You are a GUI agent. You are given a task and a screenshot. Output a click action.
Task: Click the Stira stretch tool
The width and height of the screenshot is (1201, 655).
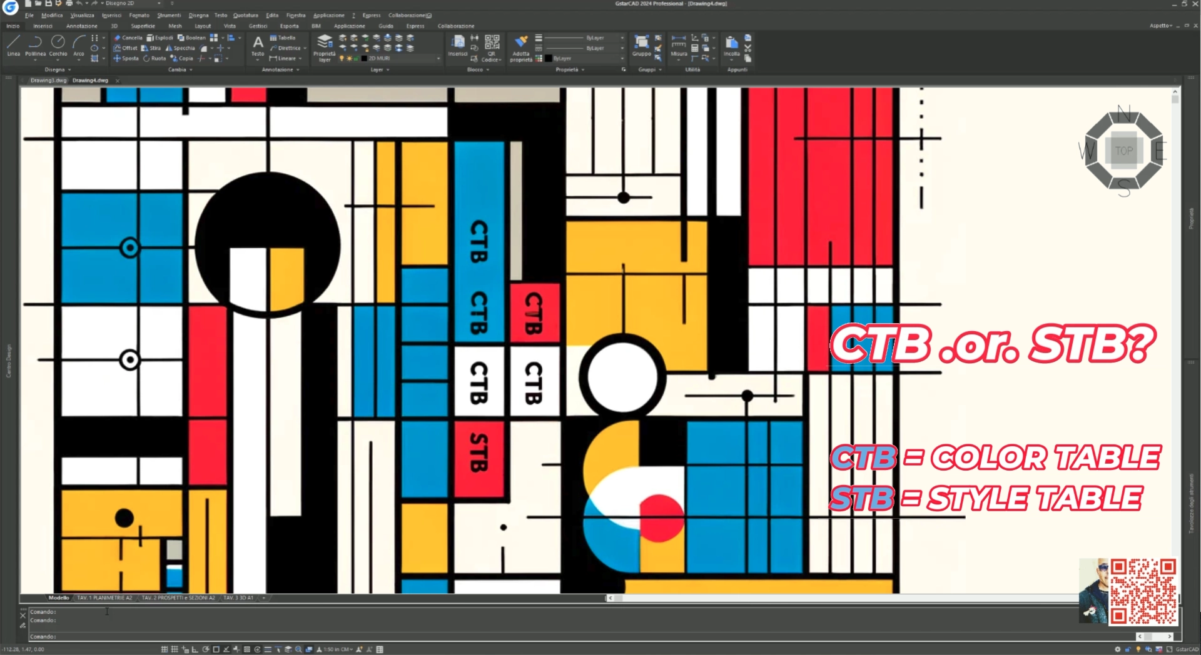(x=151, y=48)
